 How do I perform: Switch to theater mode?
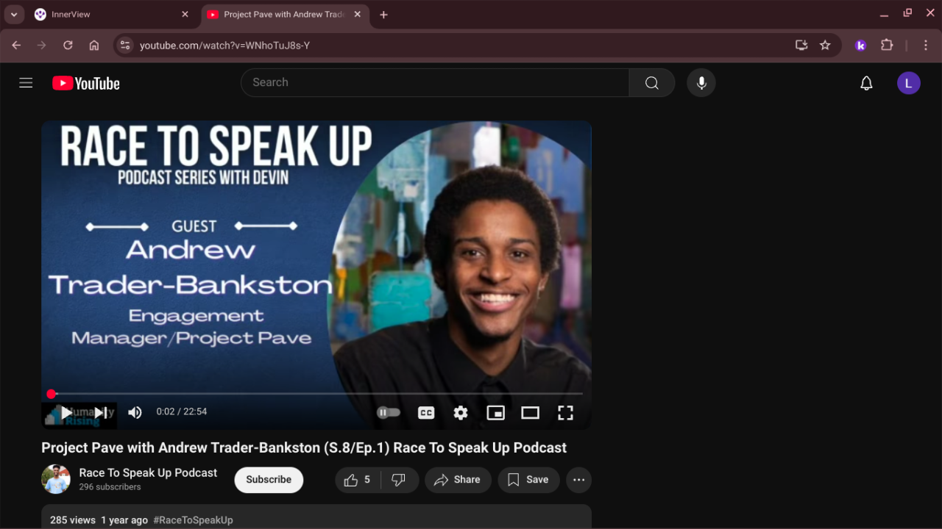point(531,413)
